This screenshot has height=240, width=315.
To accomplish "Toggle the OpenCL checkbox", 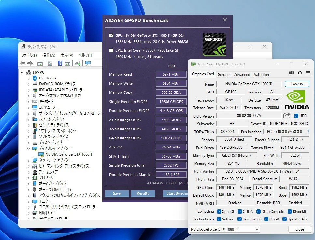I will point(219,211).
